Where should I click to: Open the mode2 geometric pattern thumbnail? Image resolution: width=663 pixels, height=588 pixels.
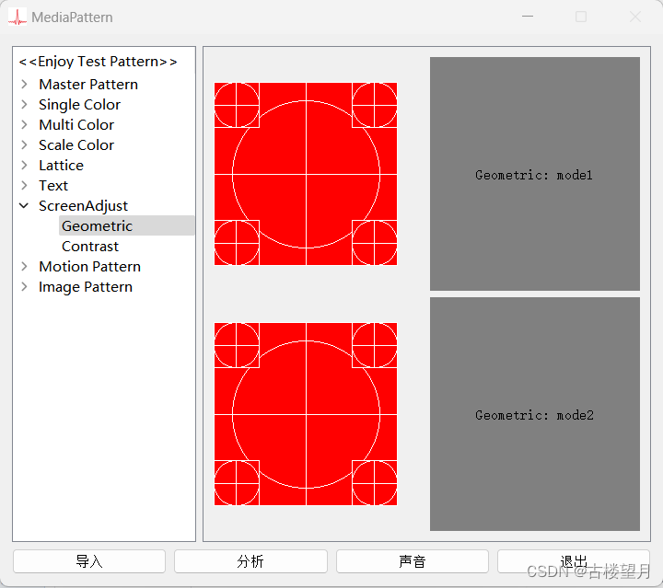306,414
